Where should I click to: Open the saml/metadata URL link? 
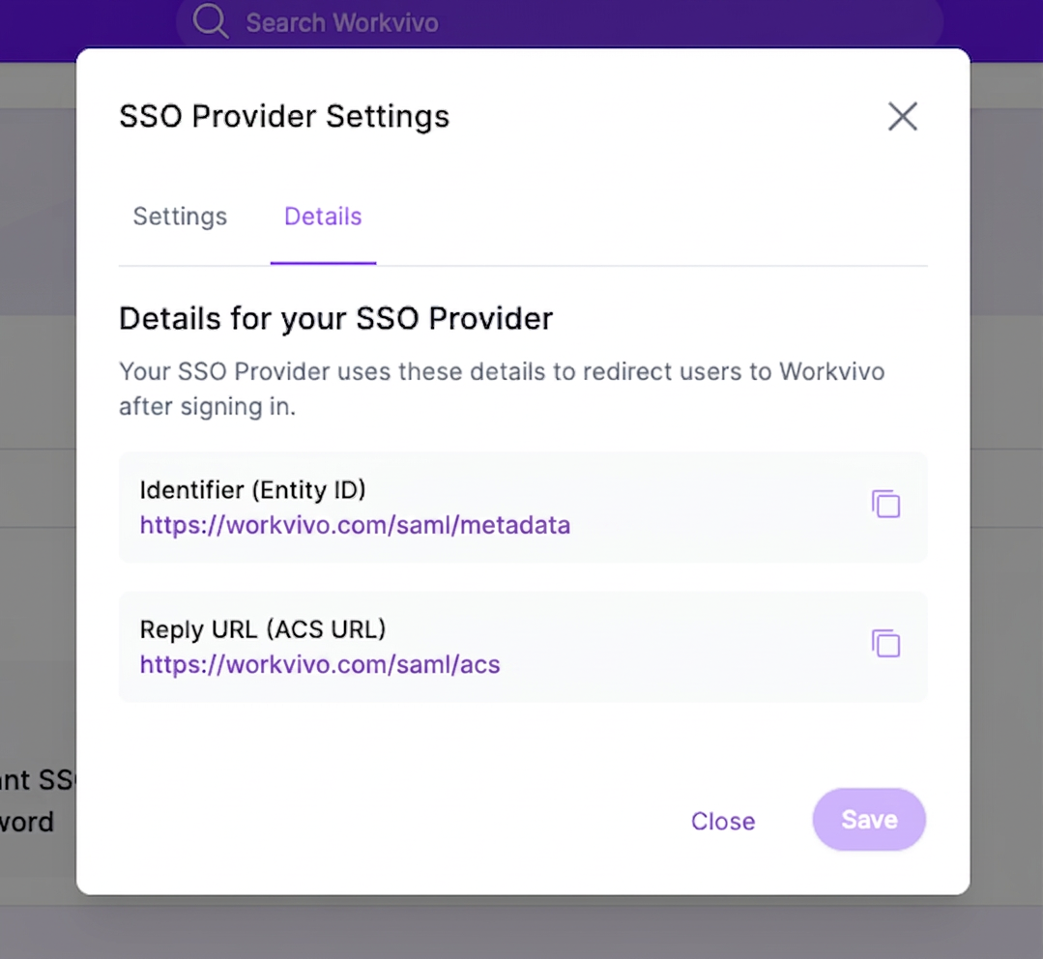click(355, 525)
